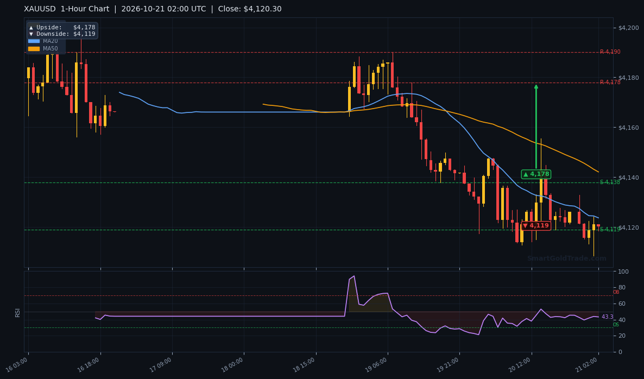Click the Downside $4,119 info line
This screenshot has width=644, height=379.
point(62,34)
